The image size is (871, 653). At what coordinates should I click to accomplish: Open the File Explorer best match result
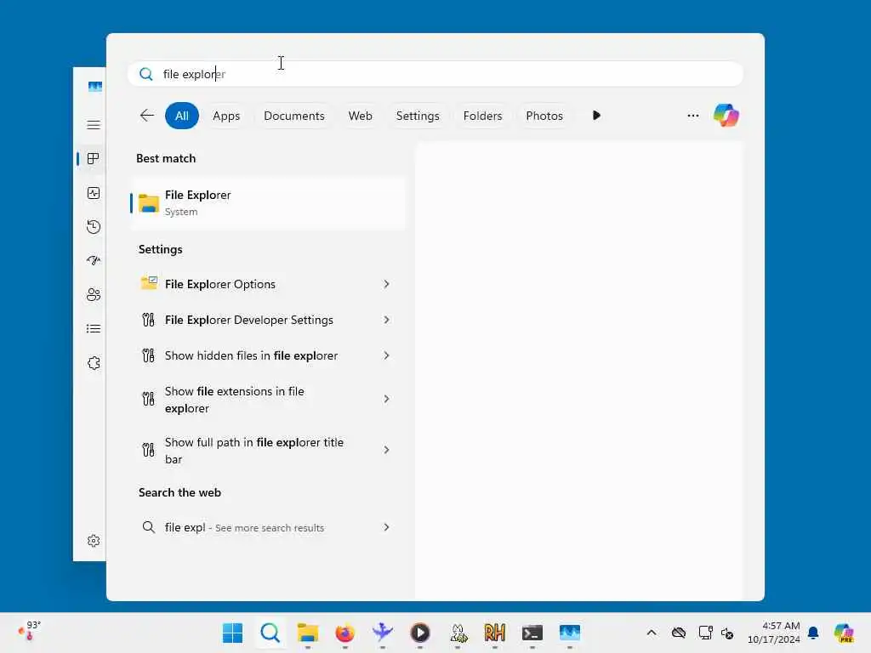click(268, 202)
